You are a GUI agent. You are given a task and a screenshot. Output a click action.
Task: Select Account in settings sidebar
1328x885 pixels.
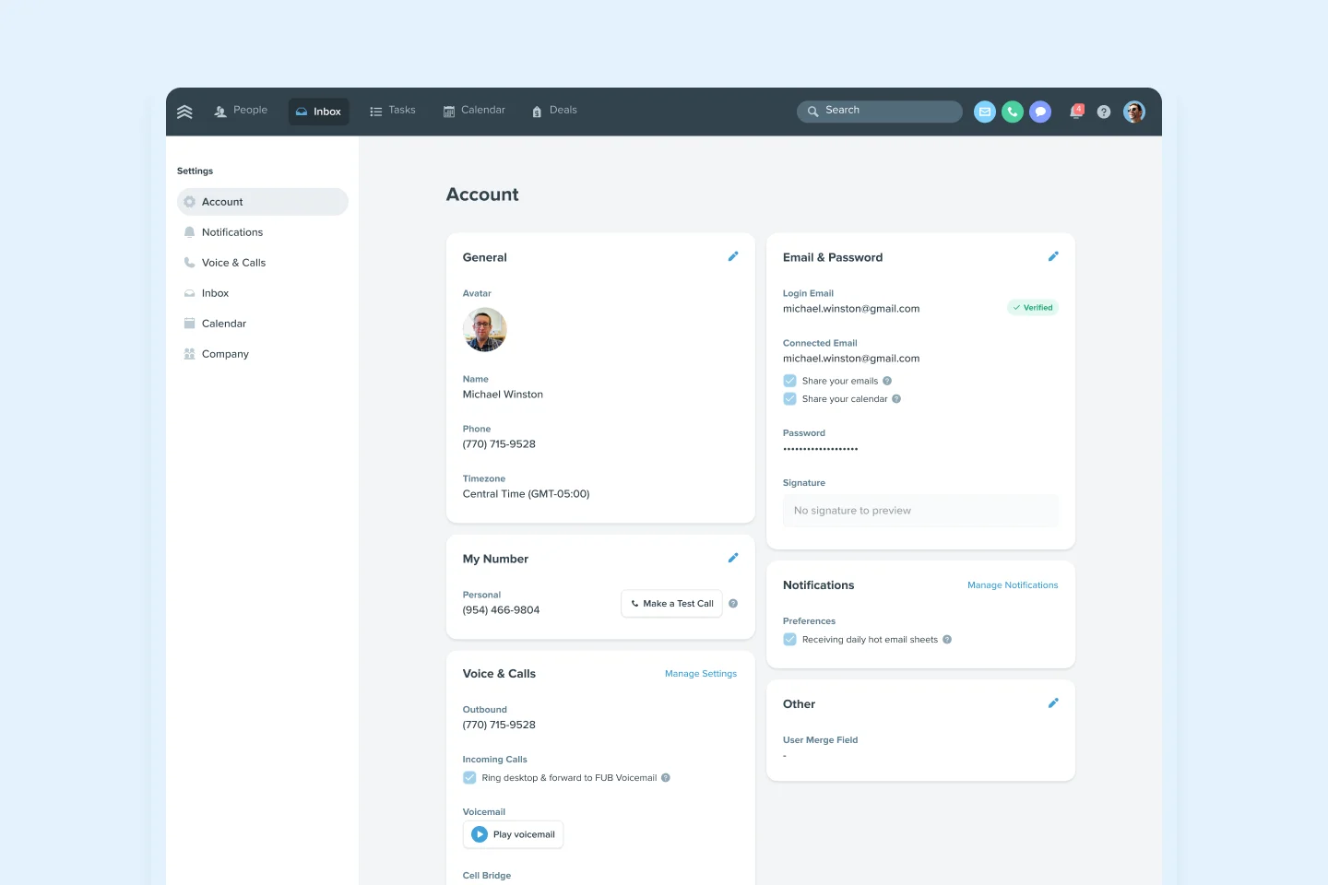(x=263, y=202)
